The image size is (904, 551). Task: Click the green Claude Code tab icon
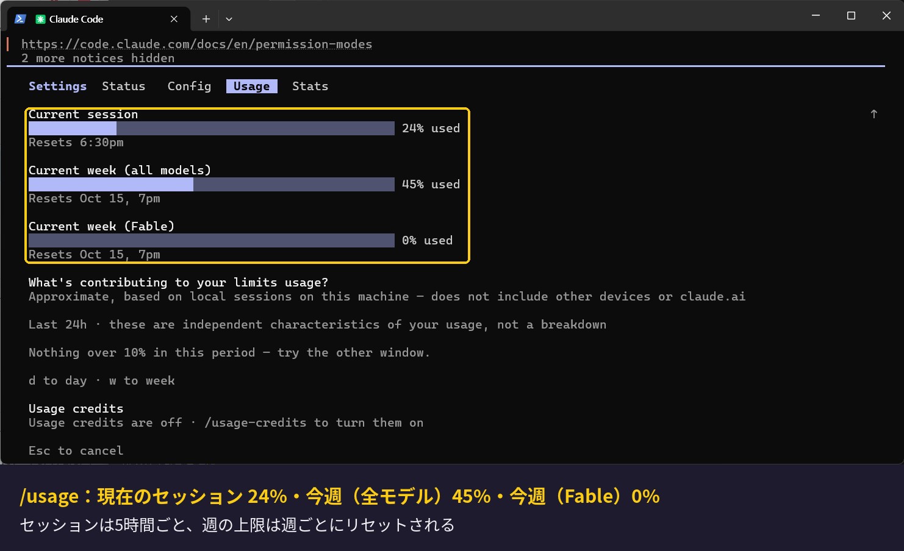click(x=41, y=19)
